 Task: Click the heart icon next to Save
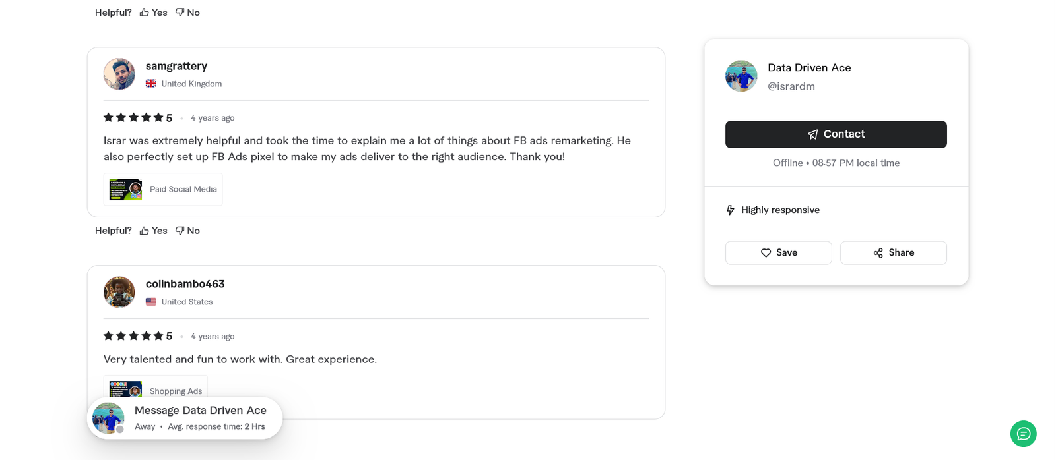coord(766,252)
